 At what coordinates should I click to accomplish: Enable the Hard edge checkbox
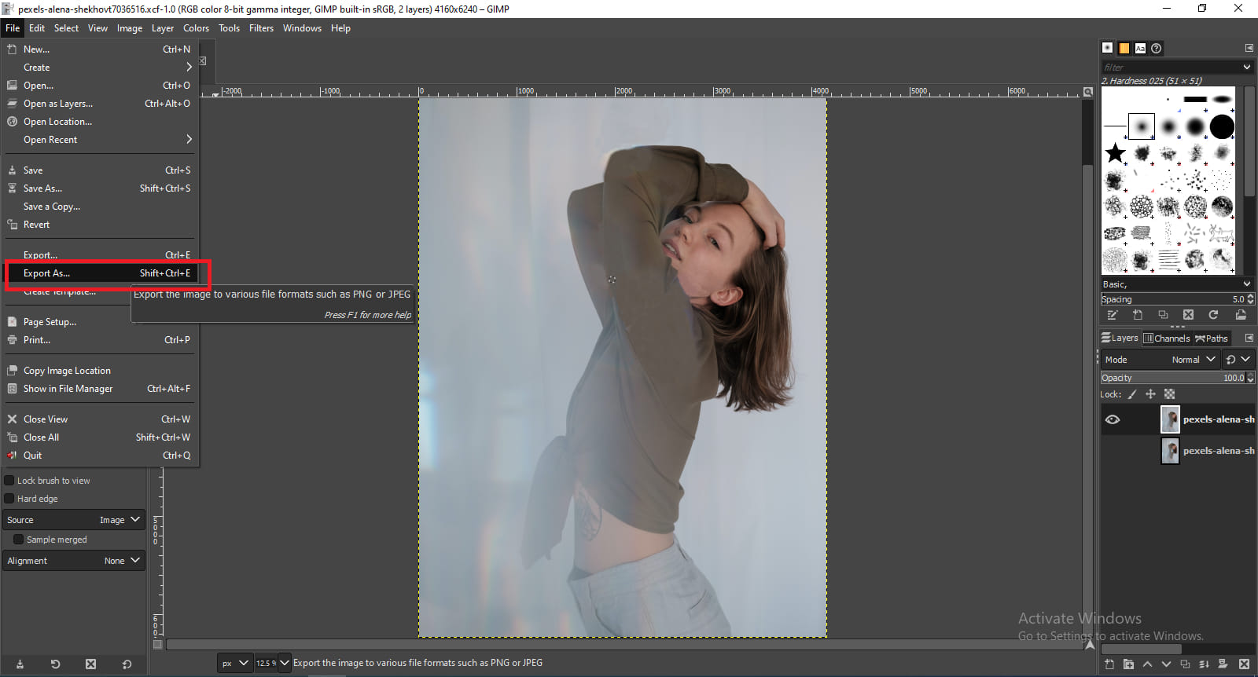point(9,499)
